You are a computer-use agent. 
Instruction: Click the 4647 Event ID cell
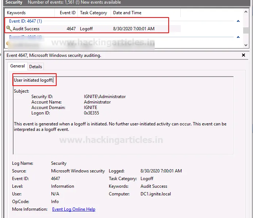[71, 29]
